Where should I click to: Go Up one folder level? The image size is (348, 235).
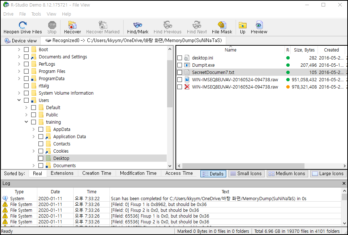(x=243, y=25)
